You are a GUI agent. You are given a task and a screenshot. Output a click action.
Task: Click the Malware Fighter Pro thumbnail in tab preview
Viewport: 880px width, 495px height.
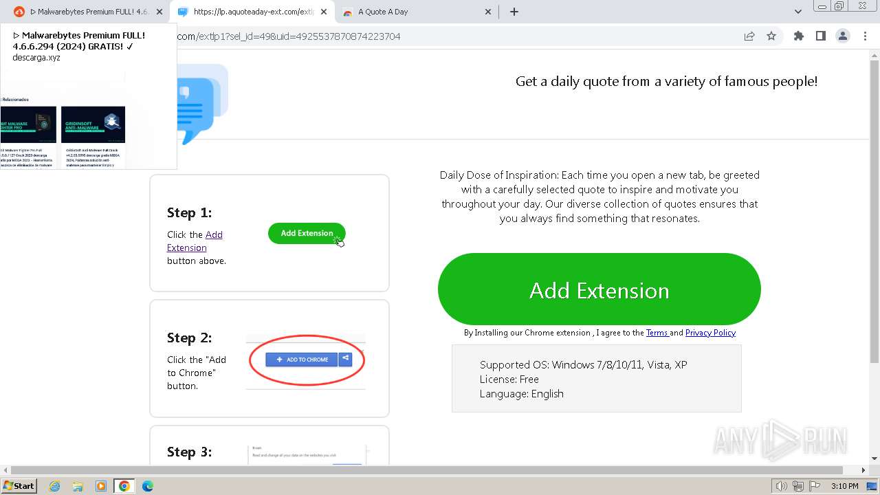(28, 124)
